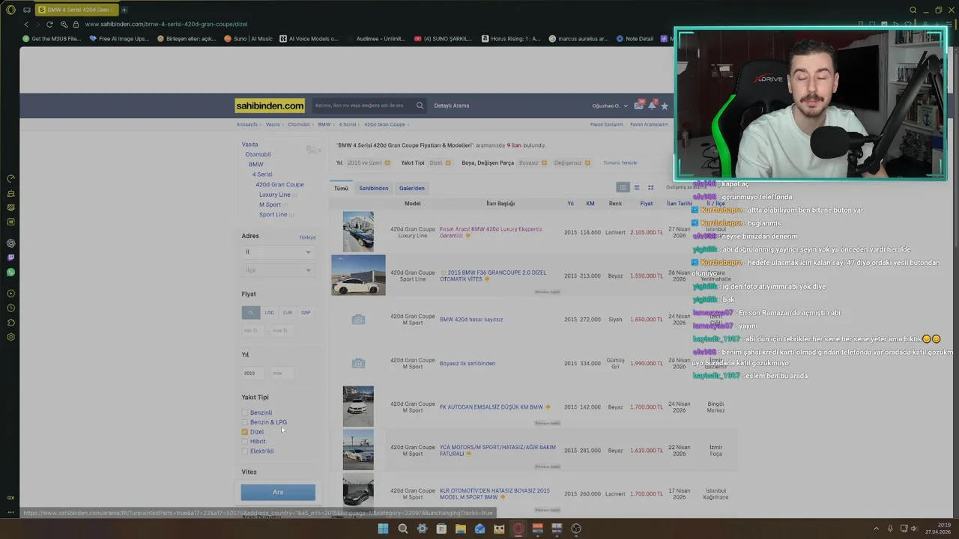Select the Galeriden listings tab
The height and width of the screenshot is (539, 959).
pos(411,188)
